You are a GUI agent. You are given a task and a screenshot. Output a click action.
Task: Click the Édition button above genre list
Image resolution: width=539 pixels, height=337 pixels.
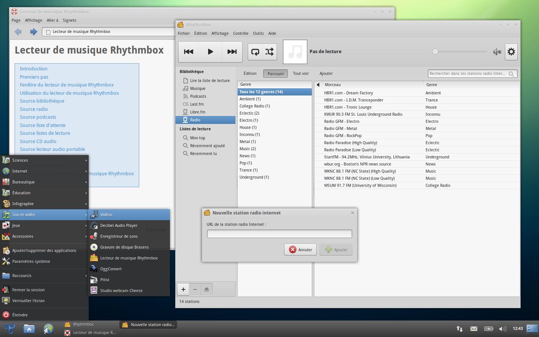pos(250,74)
